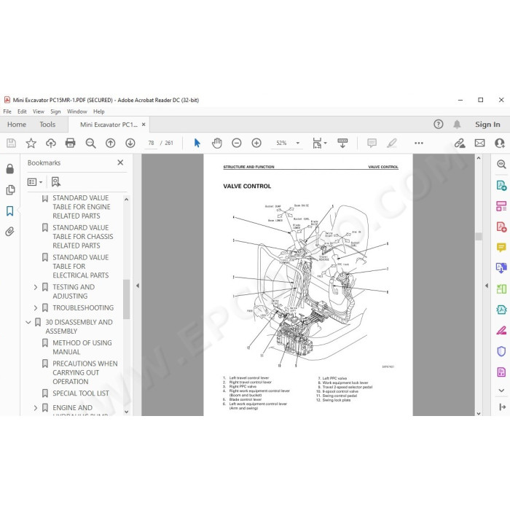
Task: Add a comment sticky note icon
Action: (372, 143)
